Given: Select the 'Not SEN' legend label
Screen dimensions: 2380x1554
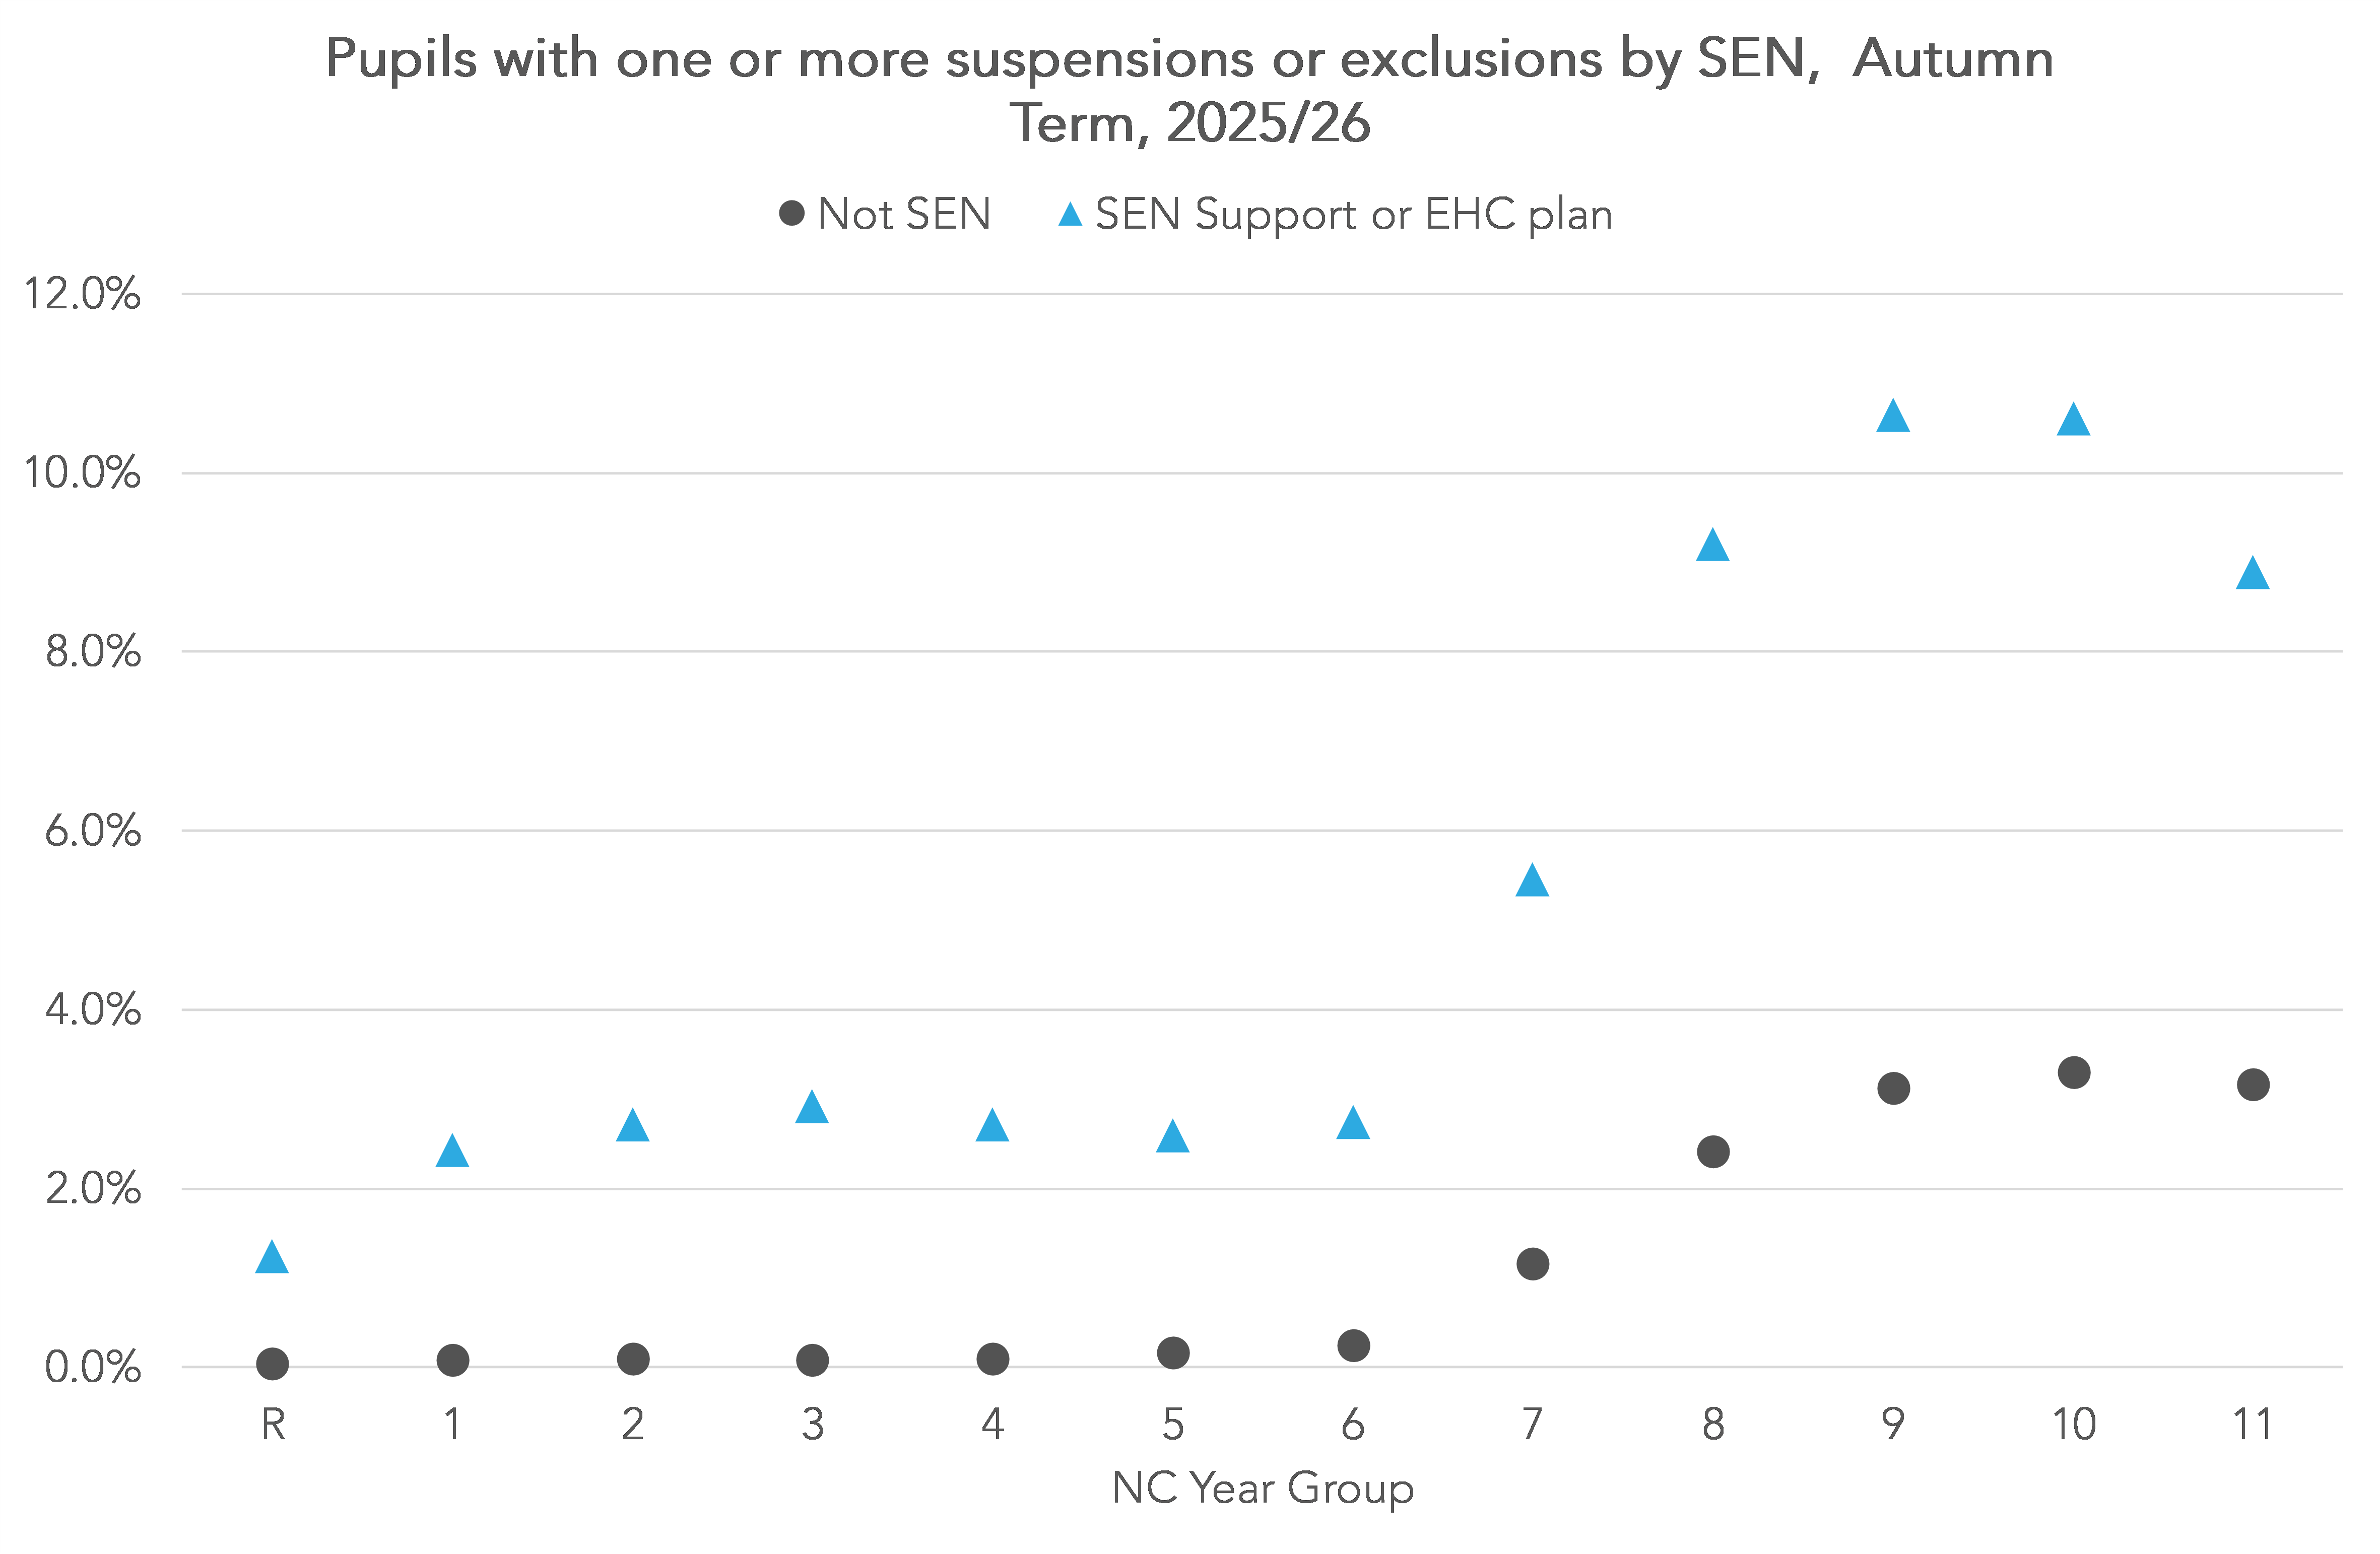Looking at the screenshot, I should pyautogui.click(x=904, y=214).
